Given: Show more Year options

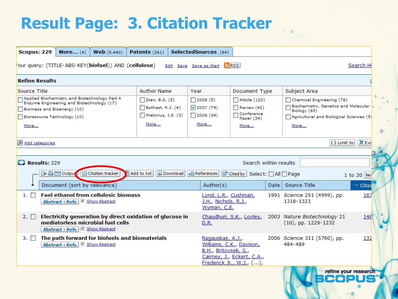Looking at the screenshot, I should [204, 124].
